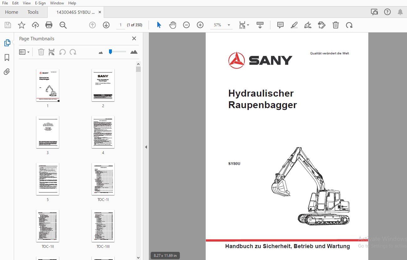Open the E-Sign menu
This screenshot has width=407, height=260.
click(40, 3)
